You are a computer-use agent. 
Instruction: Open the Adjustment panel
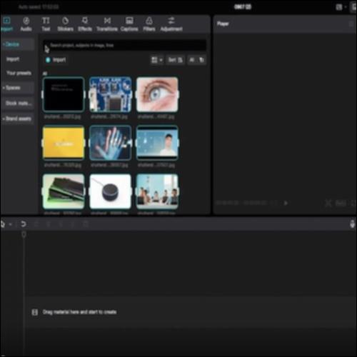171,24
